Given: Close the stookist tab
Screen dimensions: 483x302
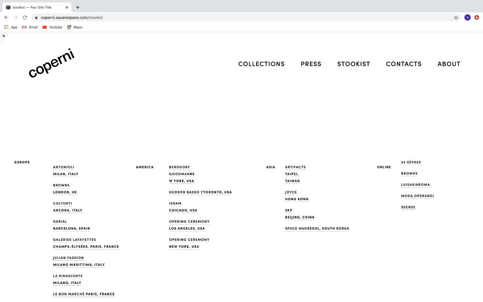Looking at the screenshot, I should (67, 7).
